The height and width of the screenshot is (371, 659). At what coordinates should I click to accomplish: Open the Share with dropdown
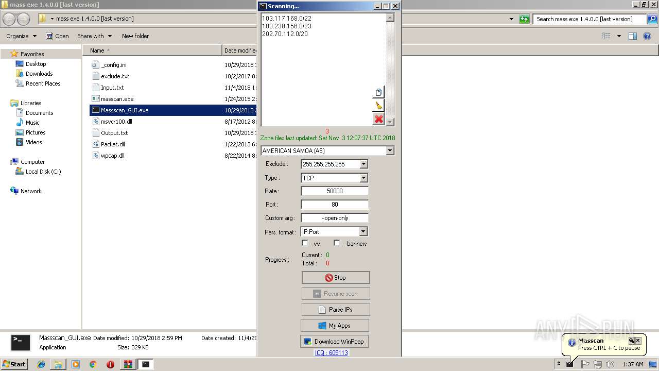(94, 36)
